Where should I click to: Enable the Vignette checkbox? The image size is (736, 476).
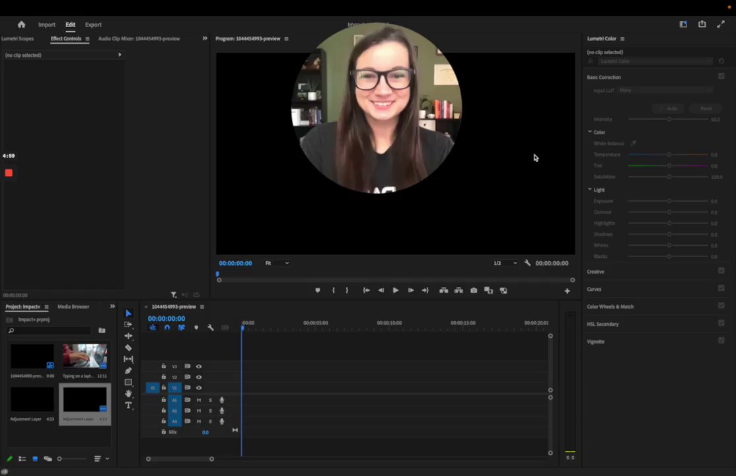click(721, 340)
